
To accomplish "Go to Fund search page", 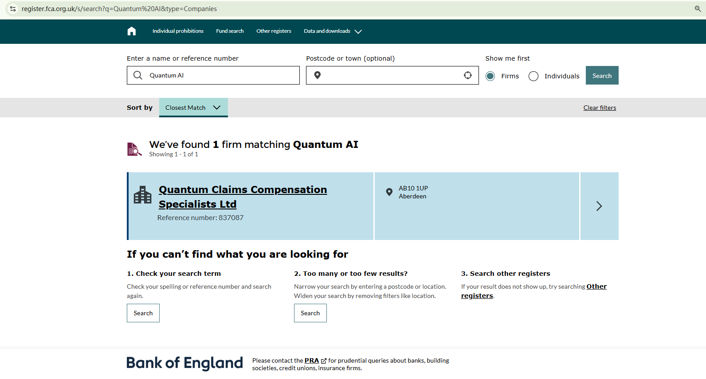I will click(x=230, y=31).
